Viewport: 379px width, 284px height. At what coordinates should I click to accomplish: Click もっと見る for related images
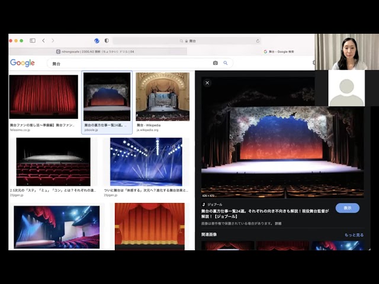pyautogui.click(x=354, y=235)
